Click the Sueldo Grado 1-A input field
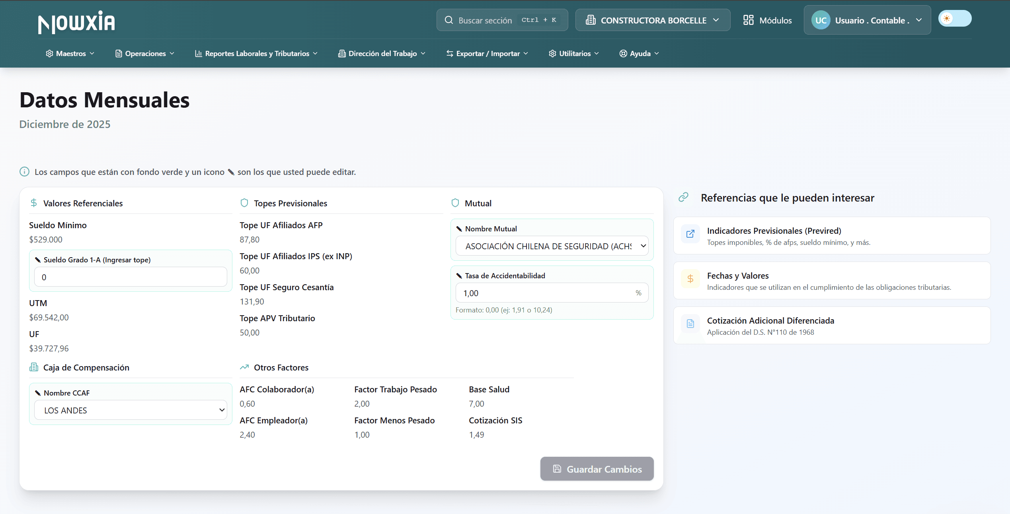Viewport: 1010px width, 514px height. (131, 277)
